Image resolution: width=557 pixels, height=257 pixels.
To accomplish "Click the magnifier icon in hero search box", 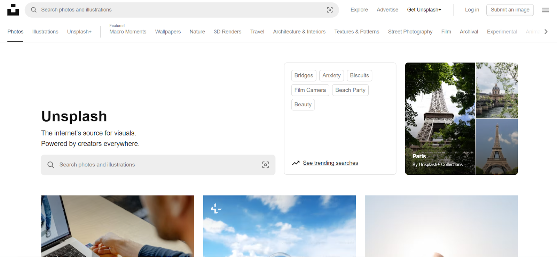I will click(x=51, y=165).
